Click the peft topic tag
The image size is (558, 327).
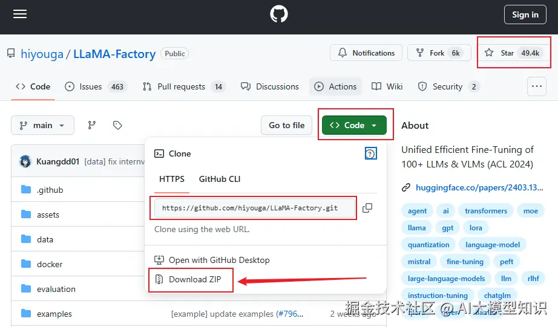(507, 262)
